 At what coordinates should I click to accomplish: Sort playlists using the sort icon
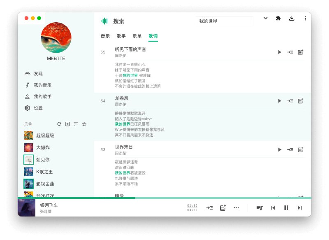(x=76, y=124)
